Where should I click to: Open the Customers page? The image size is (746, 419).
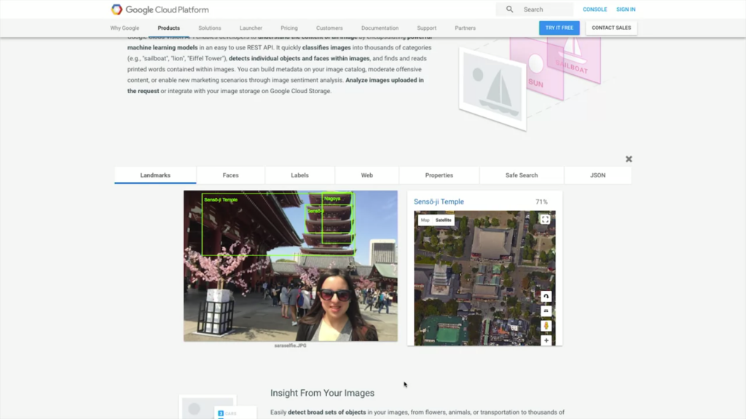coord(329,28)
